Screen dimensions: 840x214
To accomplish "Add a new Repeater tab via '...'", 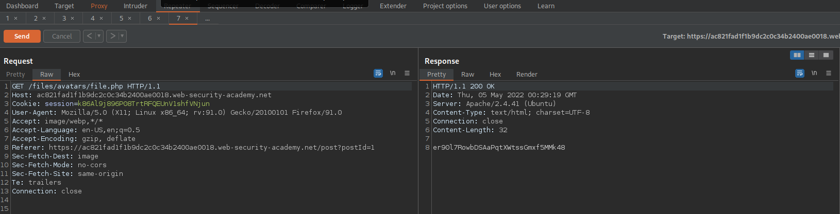I will click(207, 19).
